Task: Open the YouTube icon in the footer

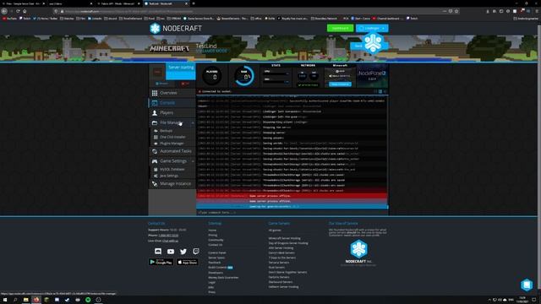Action: coord(171,252)
